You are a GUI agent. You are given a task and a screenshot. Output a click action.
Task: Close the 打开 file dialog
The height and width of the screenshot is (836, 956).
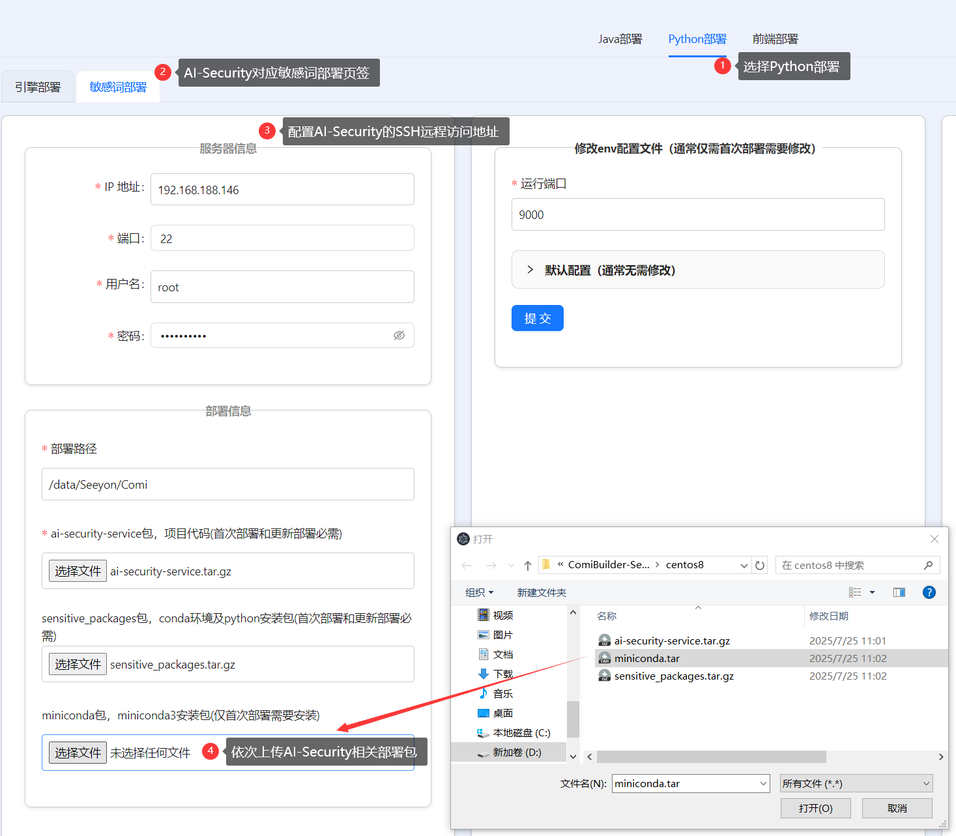934,539
